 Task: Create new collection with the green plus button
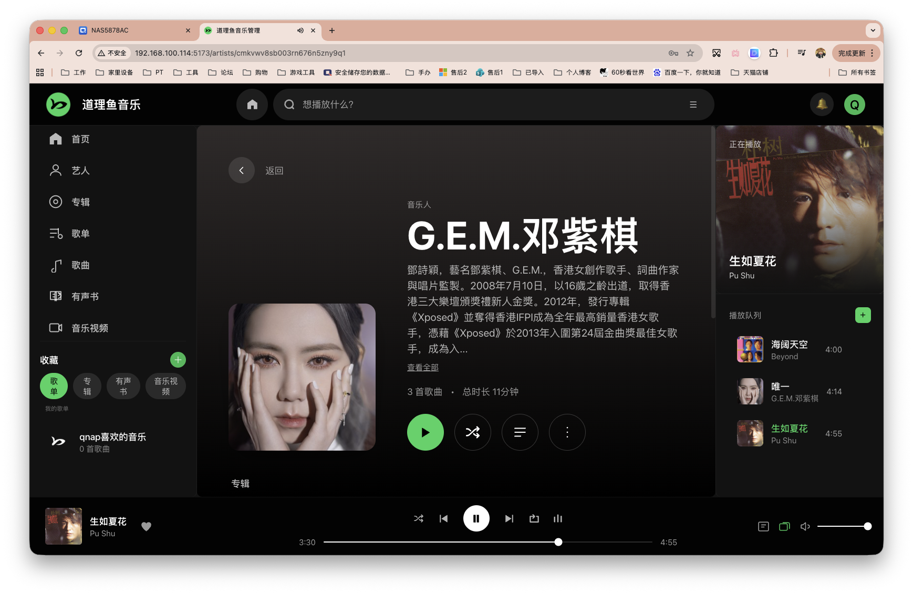coord(178,360)
